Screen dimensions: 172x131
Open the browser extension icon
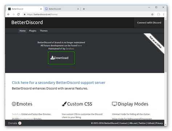click(x=159, y=14)
